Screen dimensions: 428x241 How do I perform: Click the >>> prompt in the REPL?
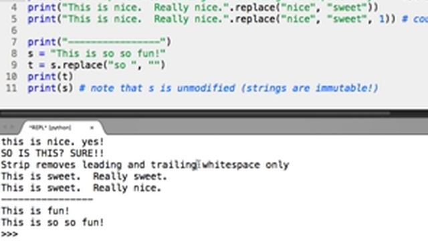9,234
